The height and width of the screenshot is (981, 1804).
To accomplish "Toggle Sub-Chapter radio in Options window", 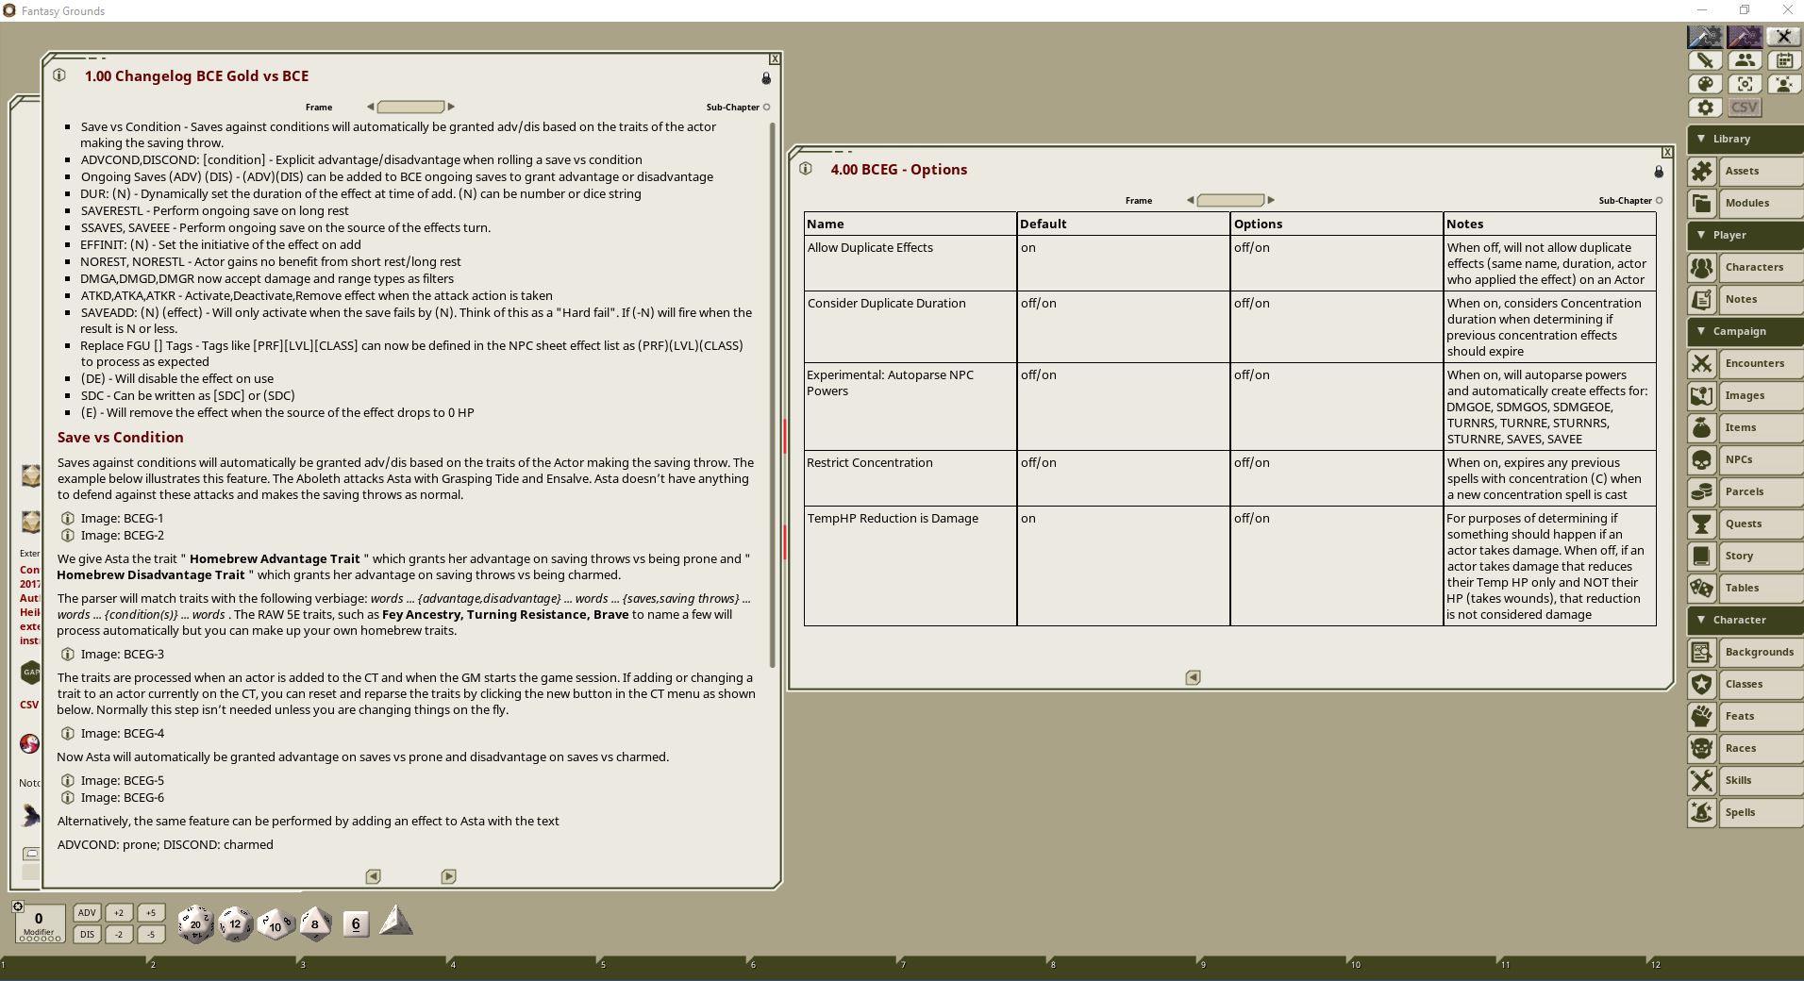I will pos(1659,201).
